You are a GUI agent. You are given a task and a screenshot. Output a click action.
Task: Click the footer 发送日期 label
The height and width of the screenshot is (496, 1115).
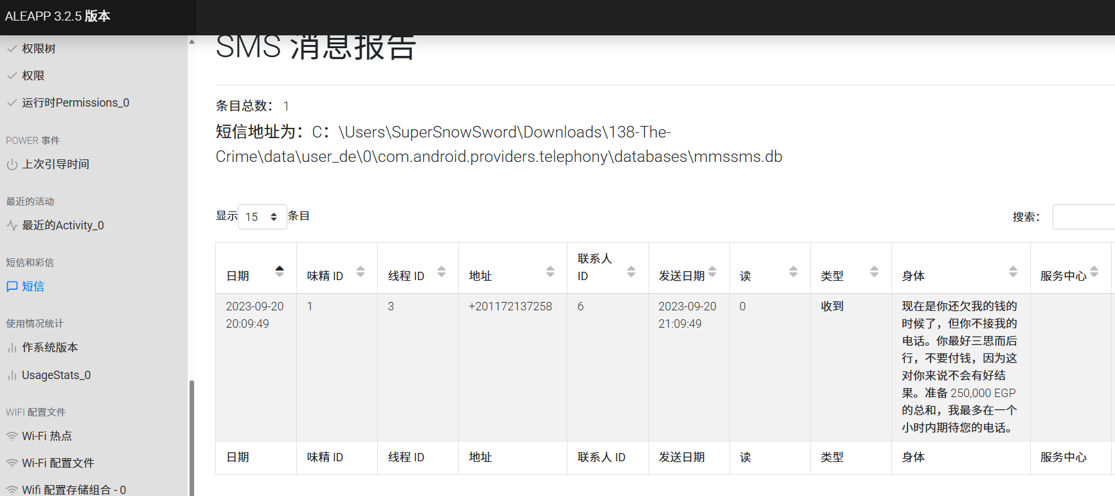pyautogui.click(x=682, y=457)
